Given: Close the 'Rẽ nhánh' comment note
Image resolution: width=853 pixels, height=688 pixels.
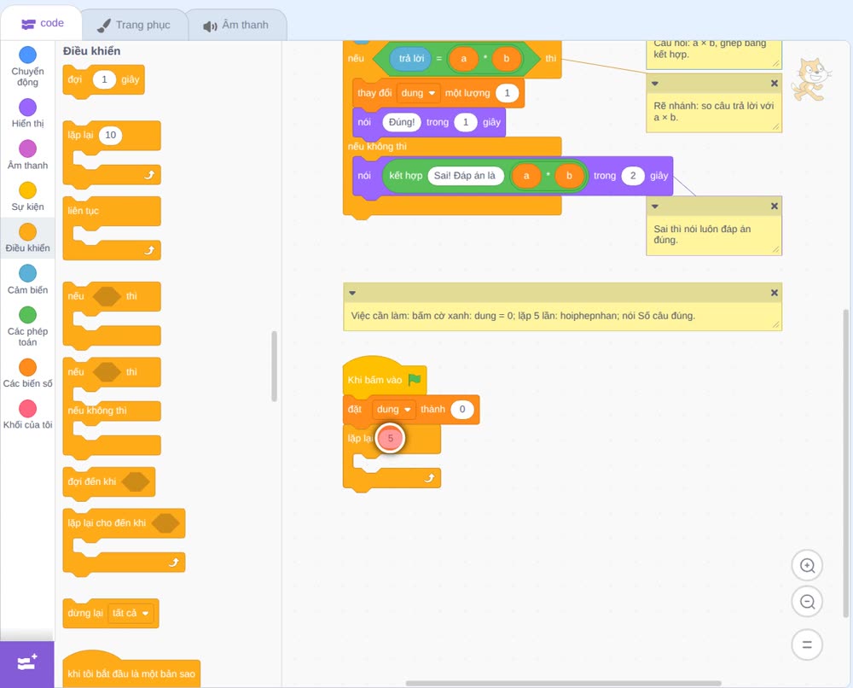Looking at the screenshot, I should pyautogui.click(x=775, y=84).
